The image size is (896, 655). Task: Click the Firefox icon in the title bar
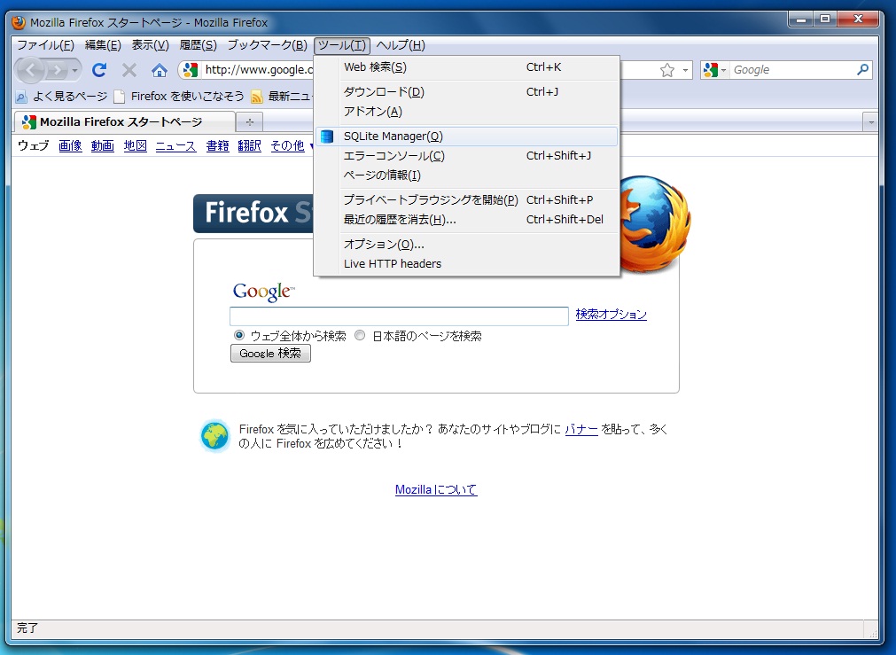click(19, 22)
